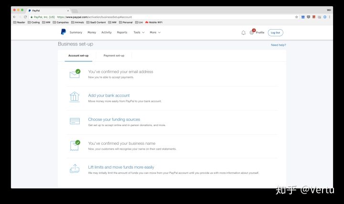Switch to the Account set-up tab

pyautogui.click(x=78, y=56)
